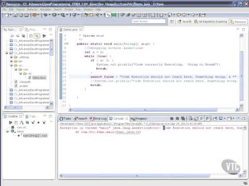Toggle Sort alphabetically in Outline
This screenshot has width=249, height=186.
point(22,122)
